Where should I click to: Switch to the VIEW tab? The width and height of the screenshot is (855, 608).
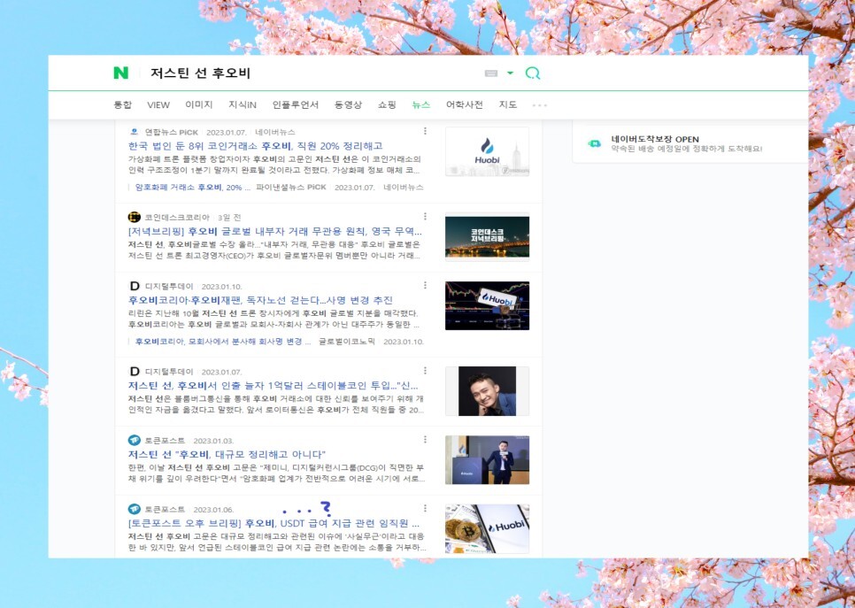(158, 104)
